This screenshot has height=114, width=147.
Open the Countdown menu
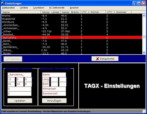39,8
